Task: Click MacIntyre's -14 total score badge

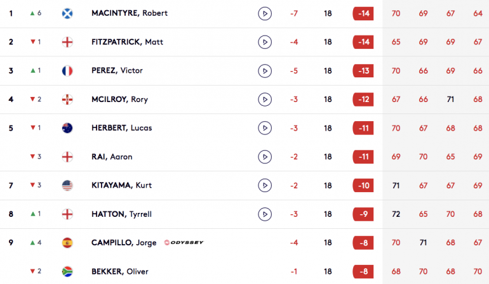Action: [x=363, y=14]
